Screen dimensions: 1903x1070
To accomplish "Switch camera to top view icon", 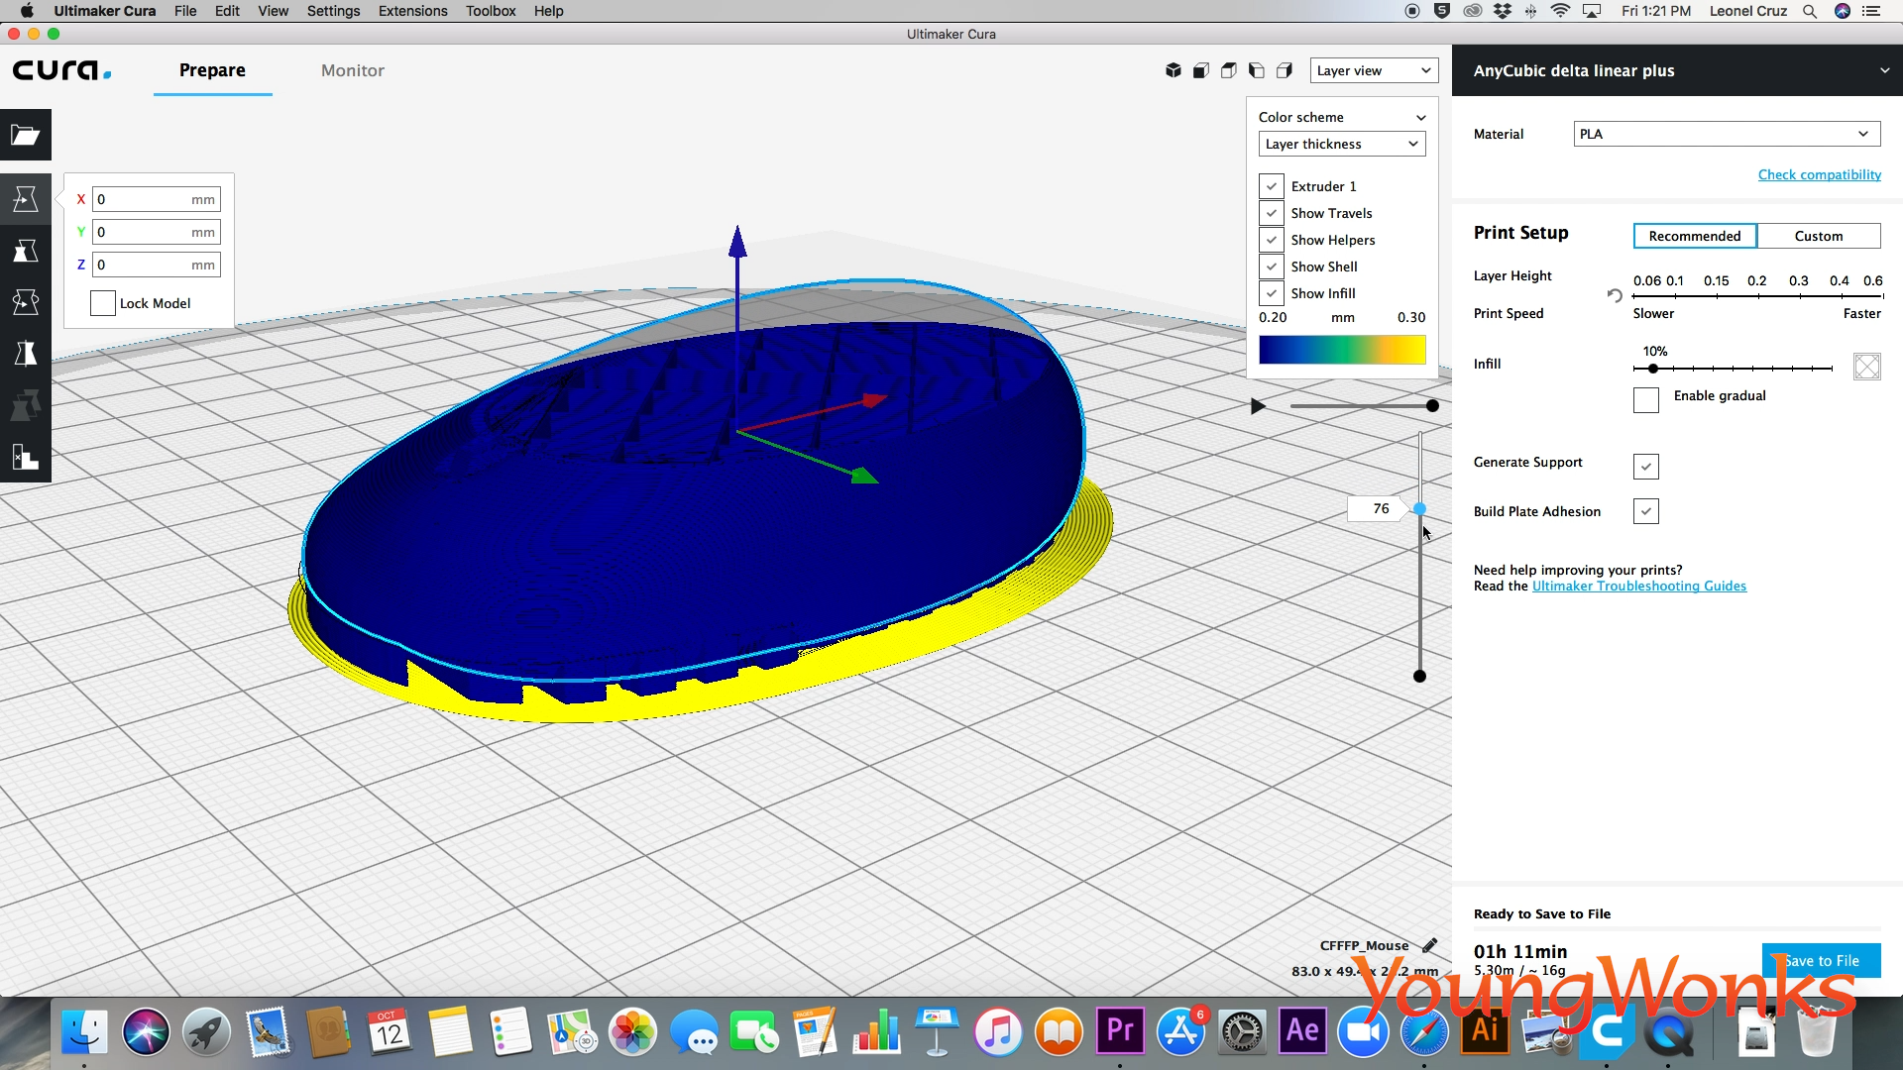I will (x=1229, y=70).
